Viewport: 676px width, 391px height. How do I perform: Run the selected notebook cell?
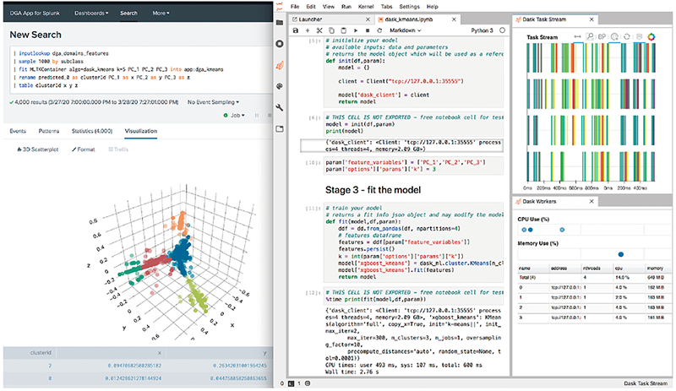pyautogui.click(x=356, y=30)
